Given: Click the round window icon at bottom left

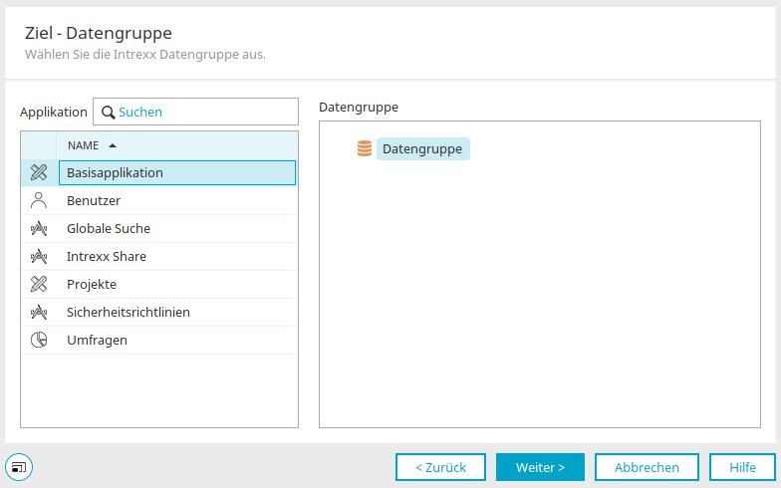Looking at the screenshot, I should [x=19, y=467].
